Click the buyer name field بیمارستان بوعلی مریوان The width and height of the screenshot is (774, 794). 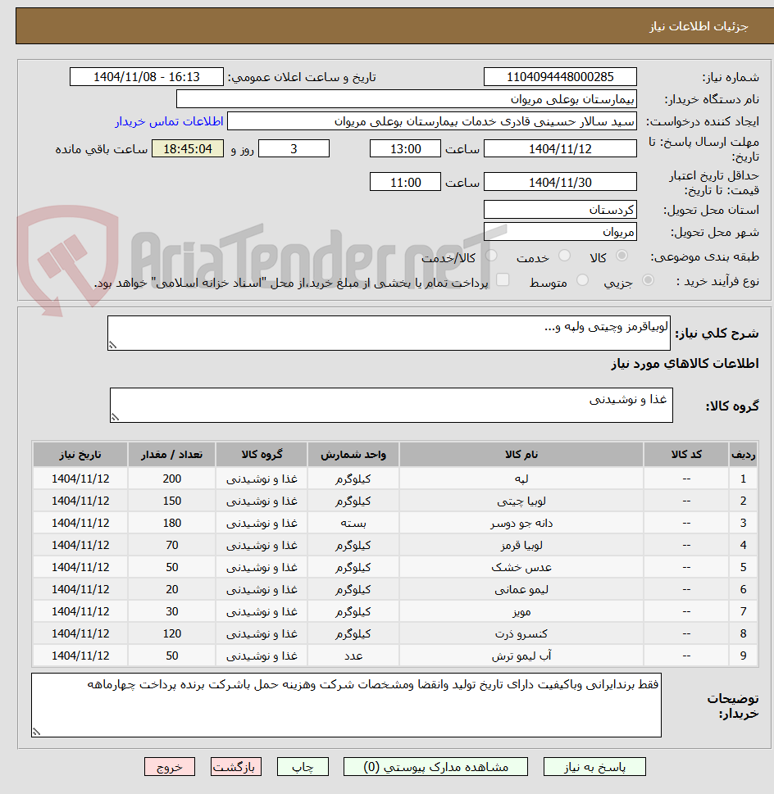(x=406, y=99)
